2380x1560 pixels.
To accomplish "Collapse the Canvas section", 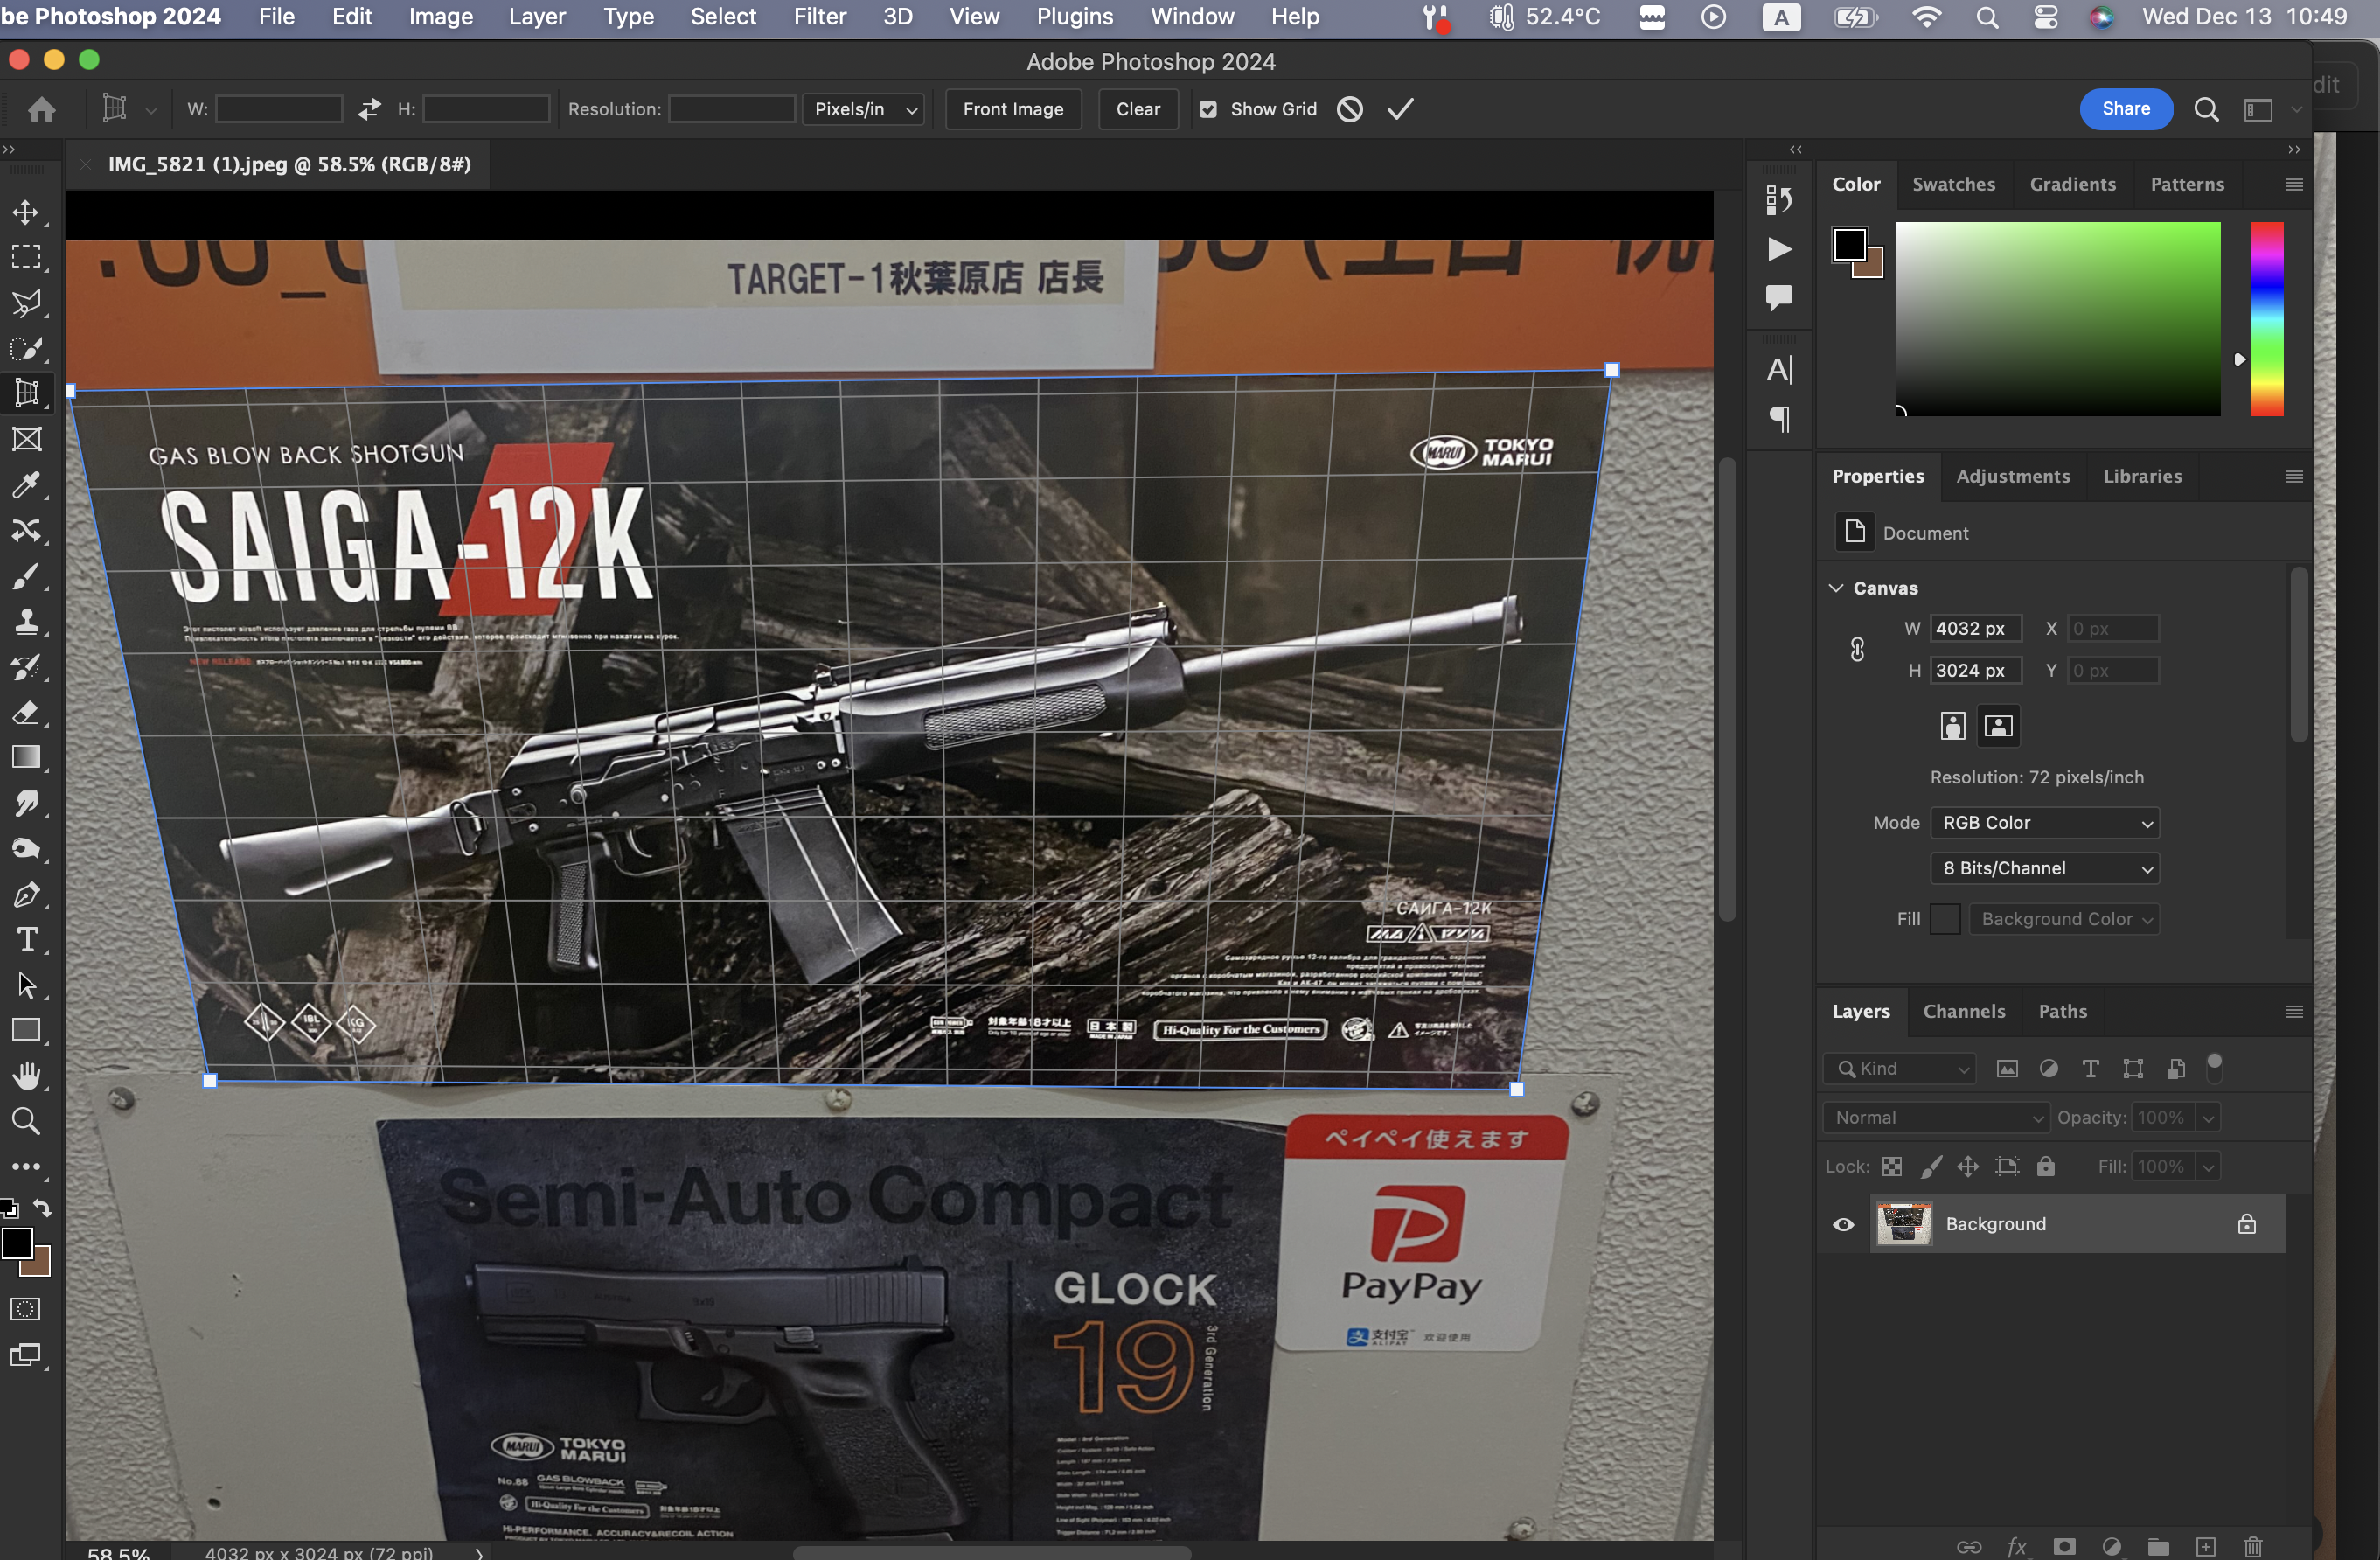I will [x=1836, y=588].
